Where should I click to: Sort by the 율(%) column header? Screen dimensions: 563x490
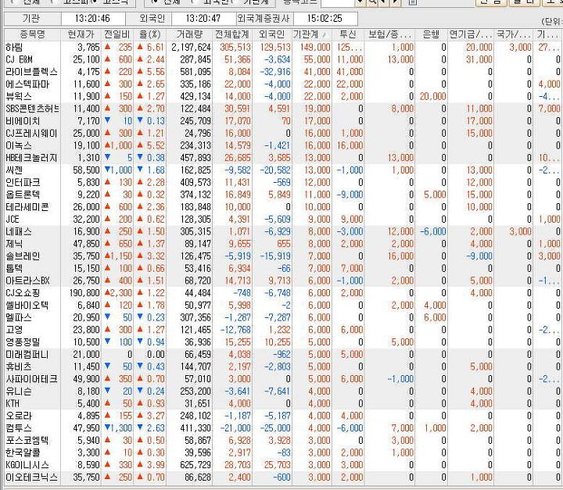pyautogui.click(x=149, y=34)
